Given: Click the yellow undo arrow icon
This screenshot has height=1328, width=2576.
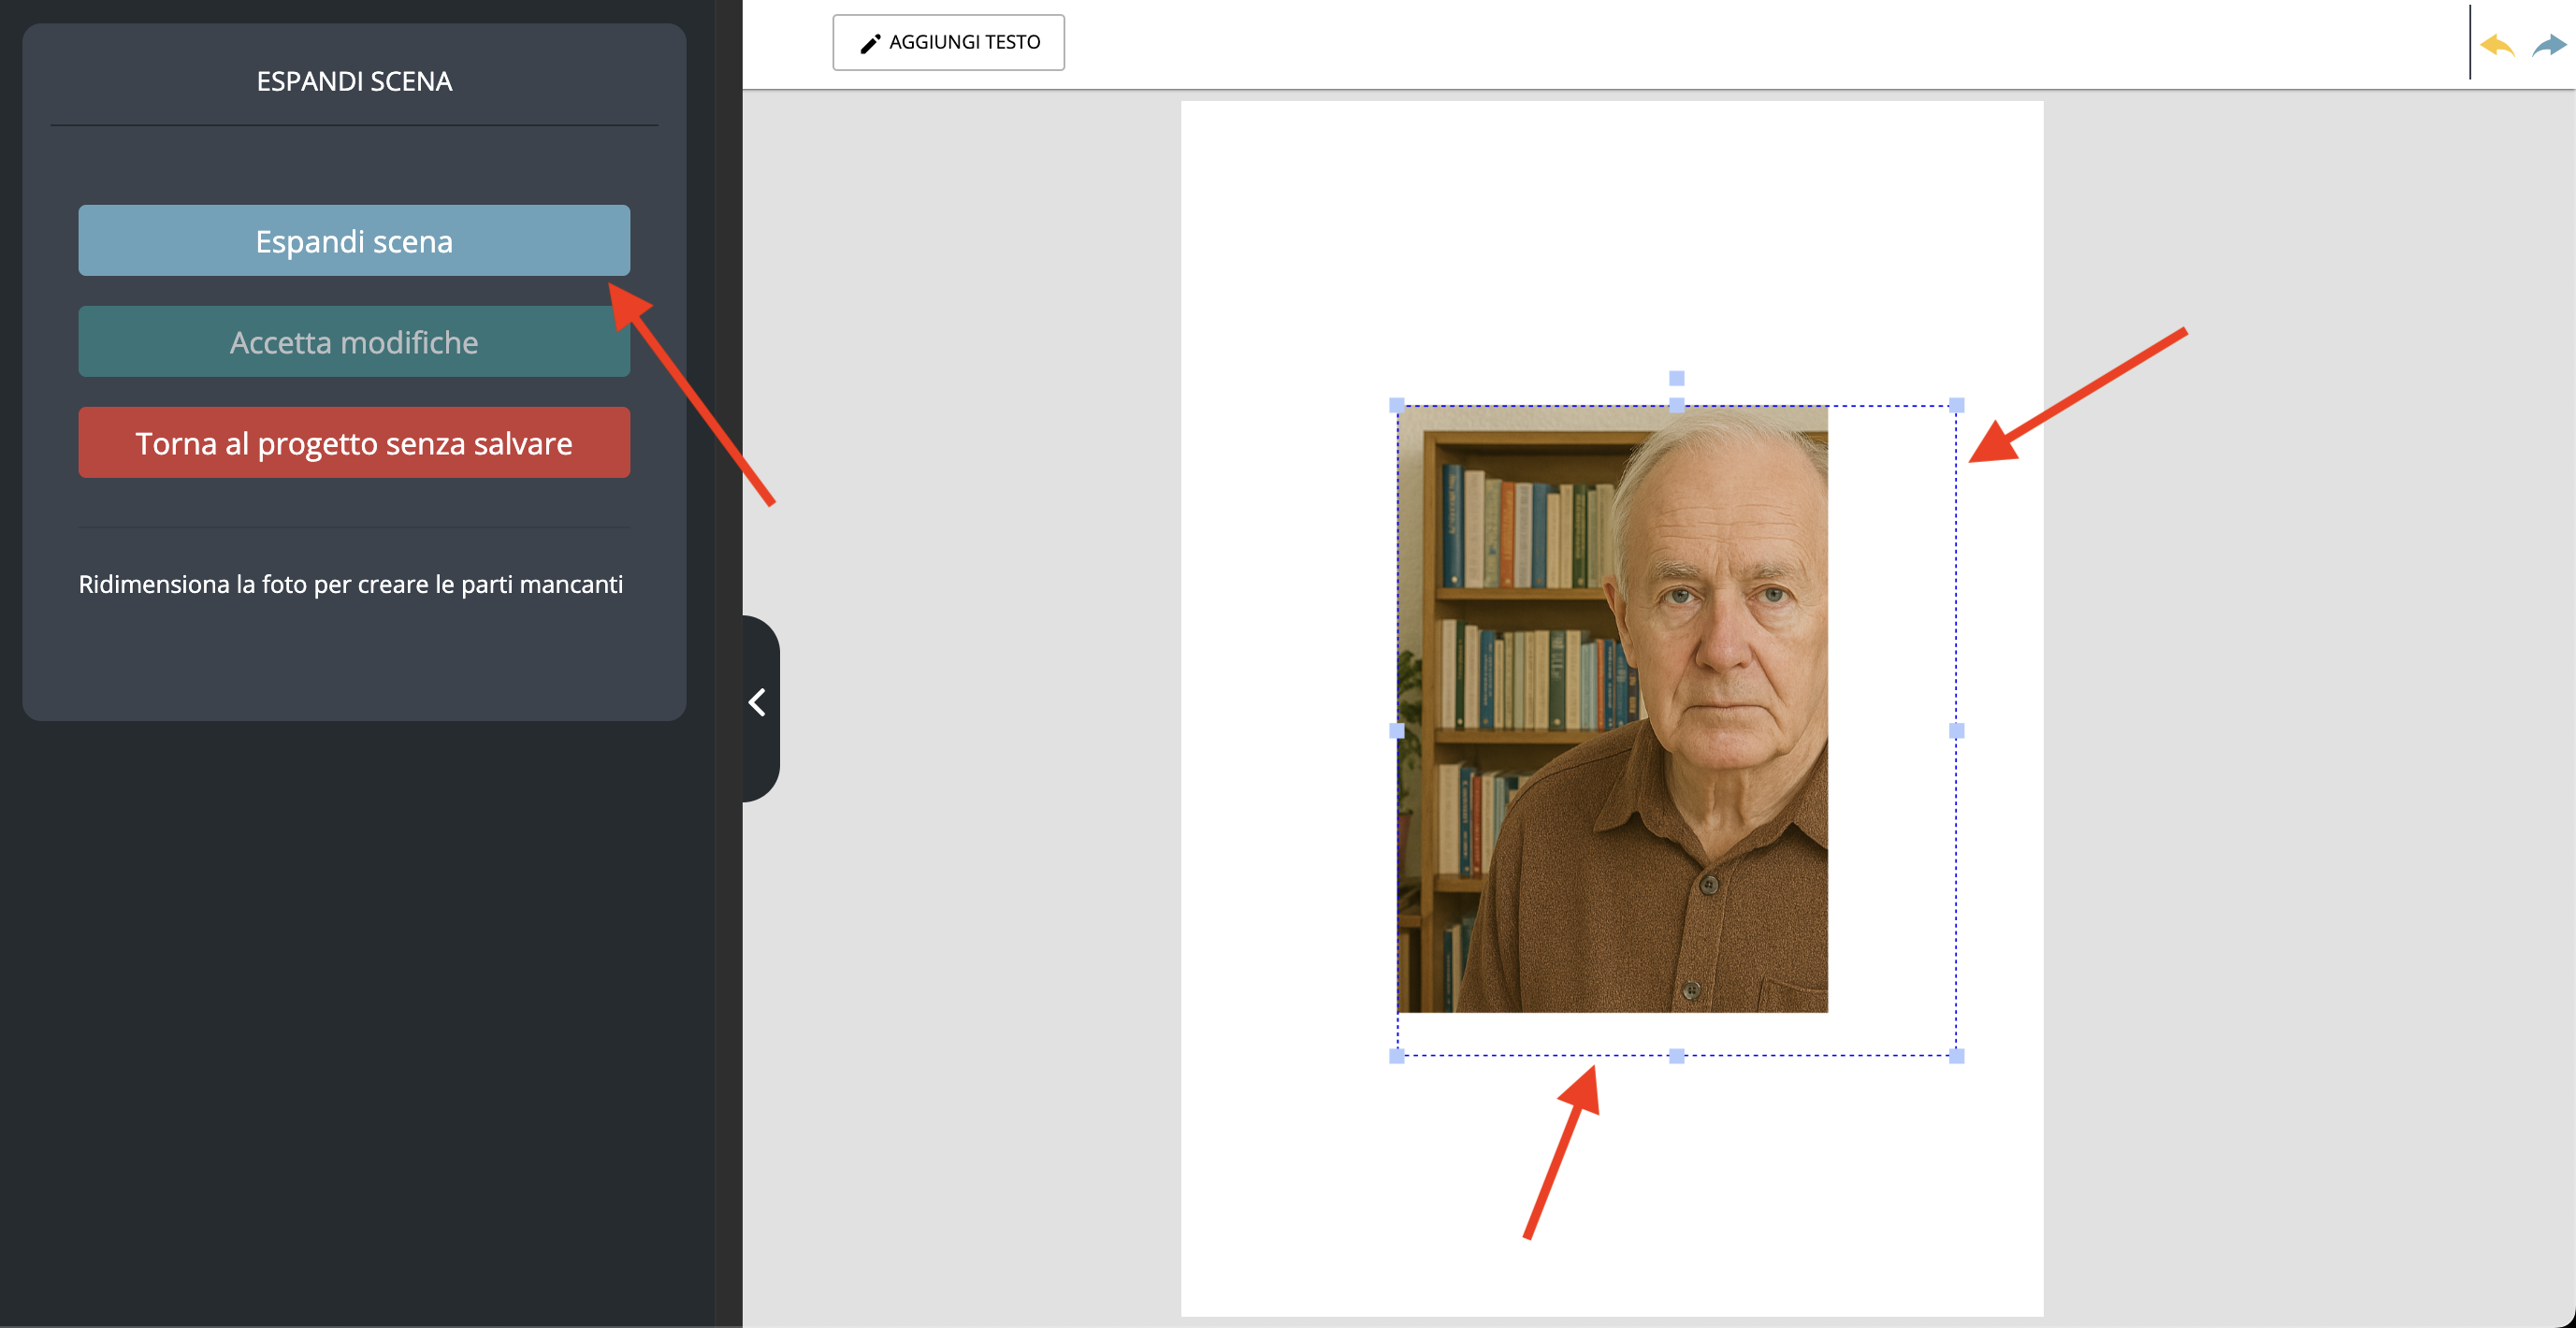Looking at the screenshot, I should point(2497,44).
